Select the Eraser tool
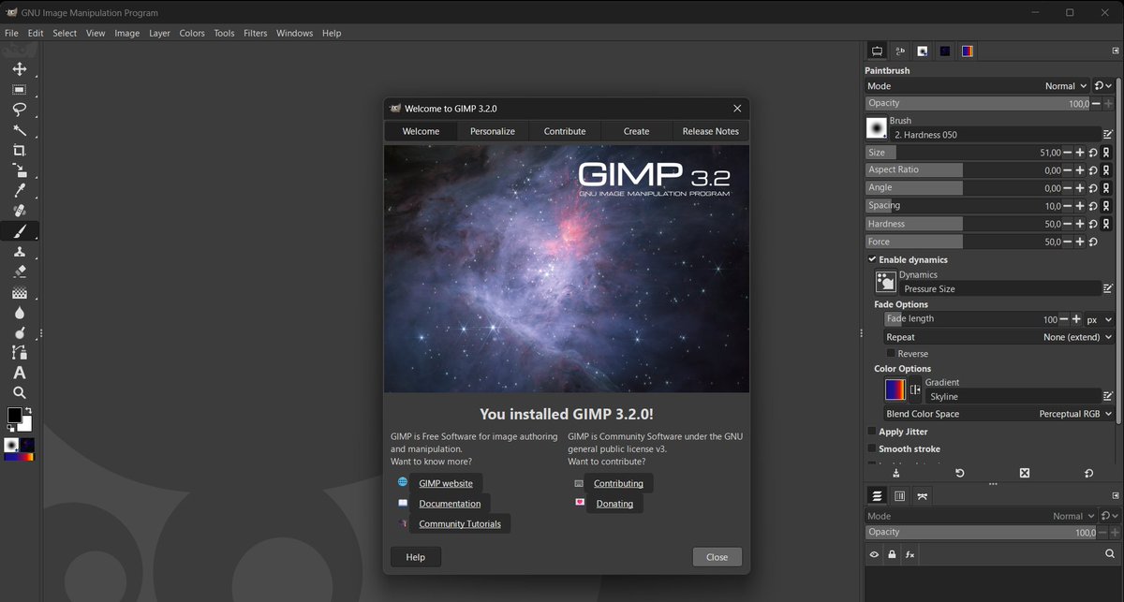Screen dimensions: 1124x602 [x=19, y=272]
